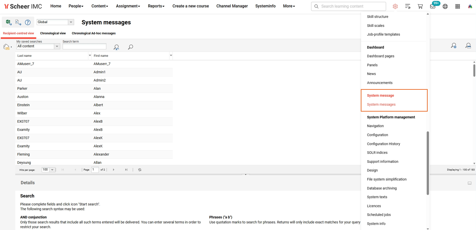Go to the previous page in pager
Viewport: 476px width, 230px height.
pyautogui.click(x=75, y=170)
